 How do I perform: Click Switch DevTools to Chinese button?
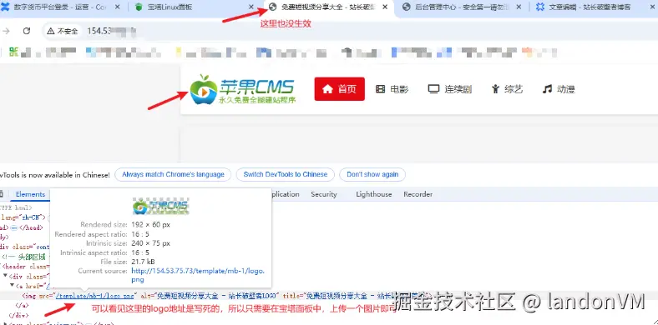coord(286,175)
